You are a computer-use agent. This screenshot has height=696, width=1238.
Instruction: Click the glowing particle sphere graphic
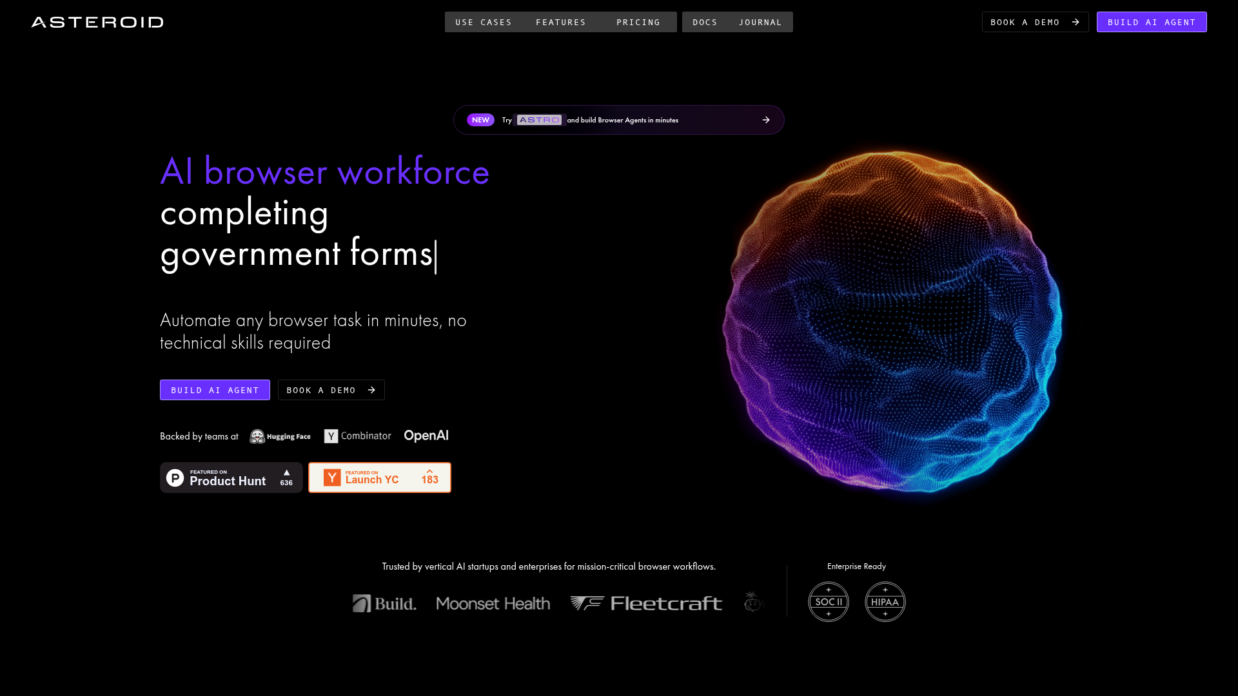893,322
